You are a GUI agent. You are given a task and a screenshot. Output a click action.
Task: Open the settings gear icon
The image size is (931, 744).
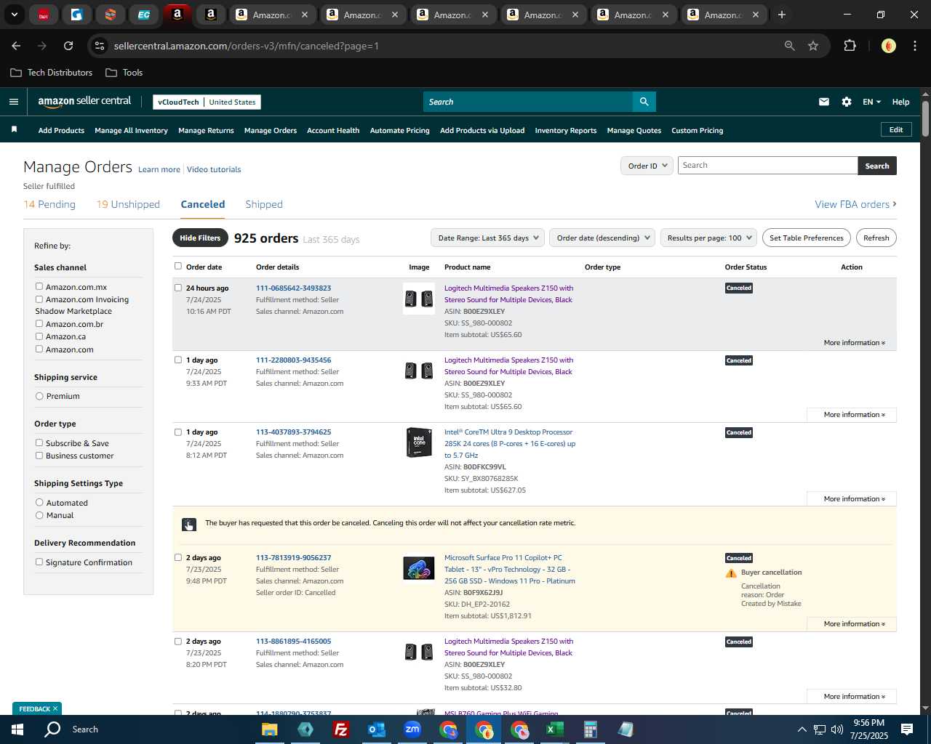pos(847,102)
